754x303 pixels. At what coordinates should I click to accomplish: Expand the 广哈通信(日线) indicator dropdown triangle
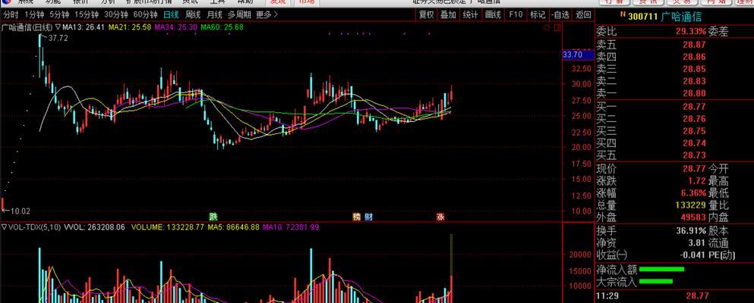58,27
